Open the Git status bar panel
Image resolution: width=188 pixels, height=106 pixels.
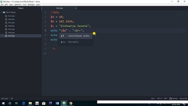(183, 98)
